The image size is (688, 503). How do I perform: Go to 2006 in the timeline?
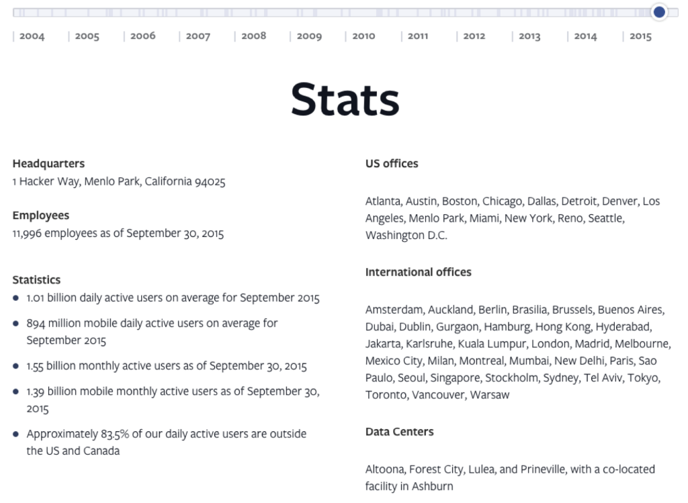pos(142,36)
